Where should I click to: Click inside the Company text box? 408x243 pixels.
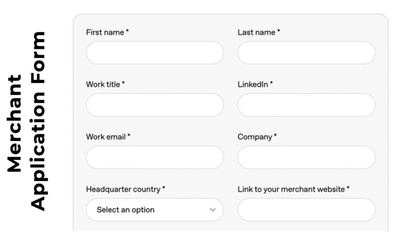pos(306,157)
